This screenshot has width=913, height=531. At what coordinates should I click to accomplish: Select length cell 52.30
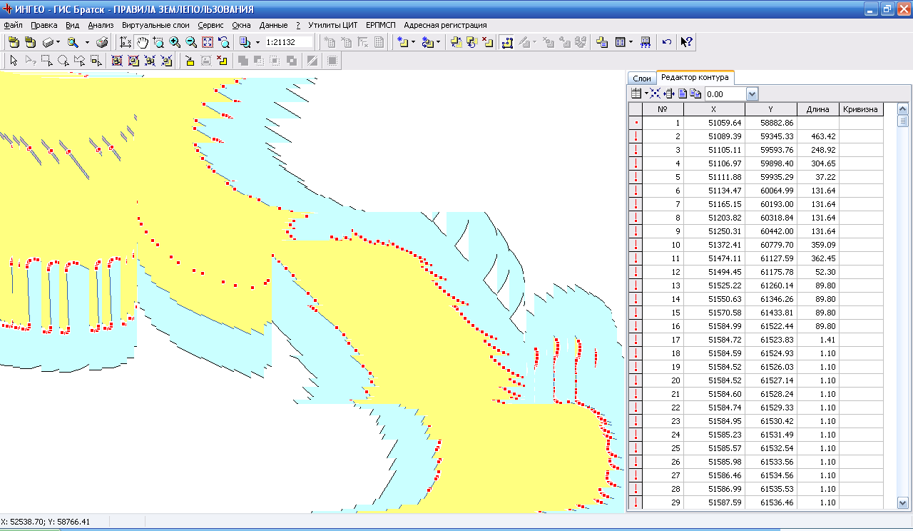818,272
